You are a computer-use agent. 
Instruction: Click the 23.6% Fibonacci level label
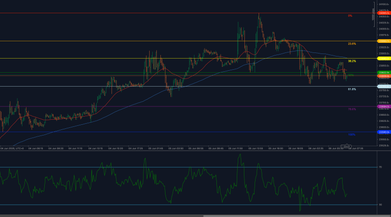pos(352,44)
